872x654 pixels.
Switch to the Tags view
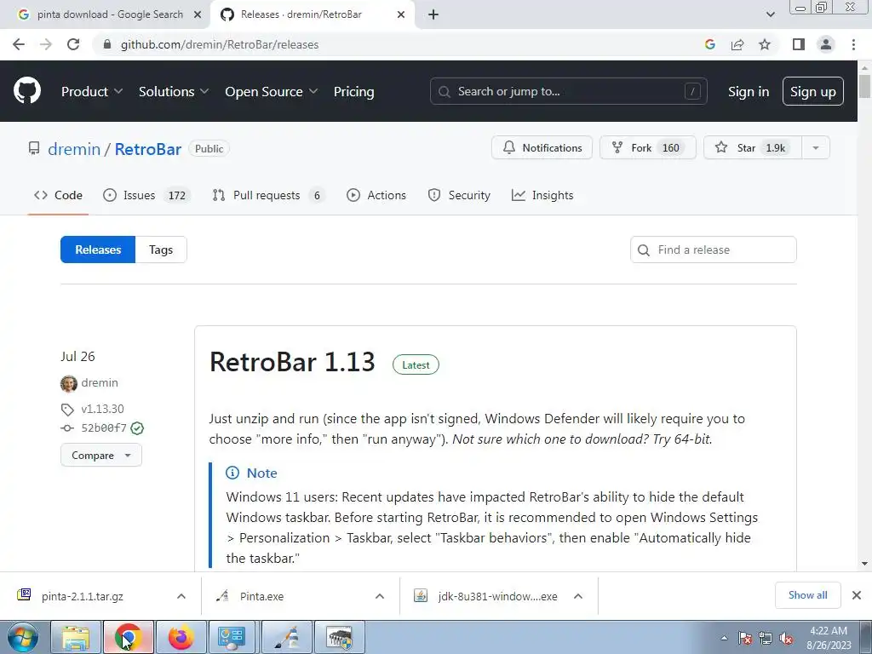coord(161,250)
